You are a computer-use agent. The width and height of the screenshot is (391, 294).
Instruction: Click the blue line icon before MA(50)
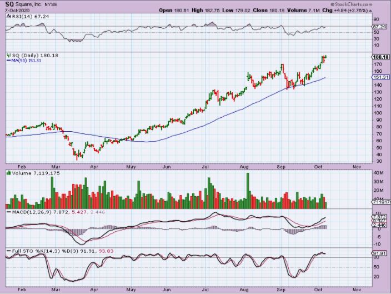coord(9,61)
